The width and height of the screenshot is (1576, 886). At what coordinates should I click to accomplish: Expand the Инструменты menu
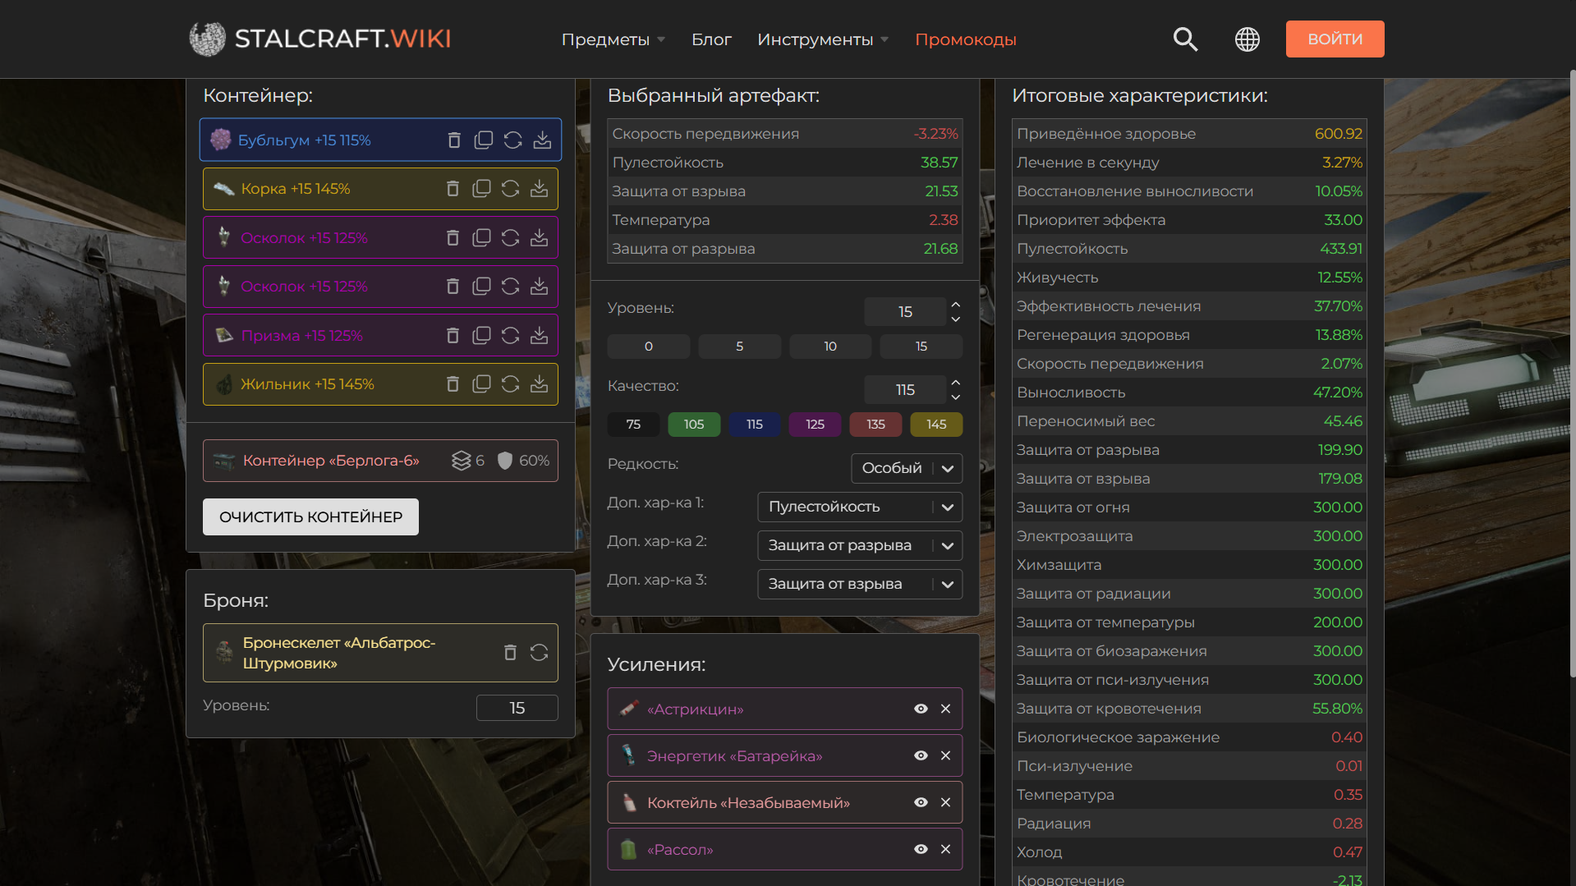click(x=823, y=39)
